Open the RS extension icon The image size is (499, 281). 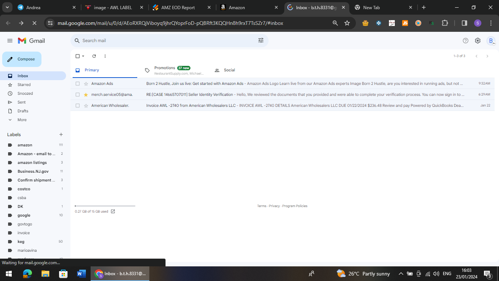point(431,23)
